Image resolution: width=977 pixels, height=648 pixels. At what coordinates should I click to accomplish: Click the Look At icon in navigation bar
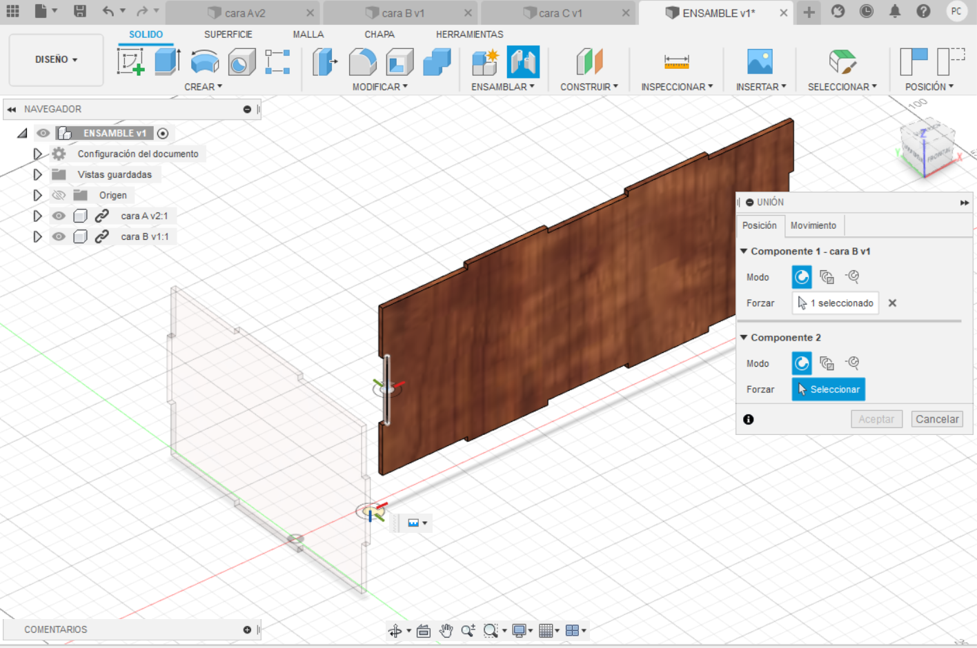[424, 630]
